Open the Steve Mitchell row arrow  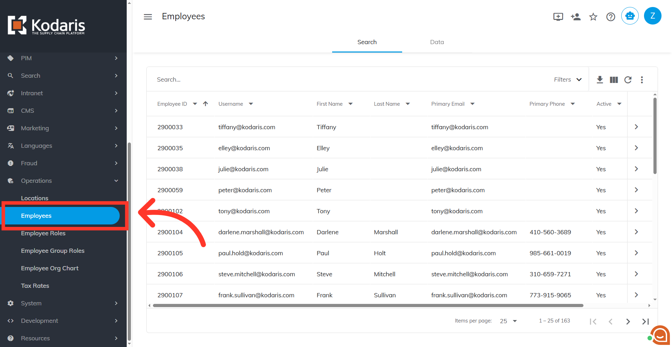636,274
